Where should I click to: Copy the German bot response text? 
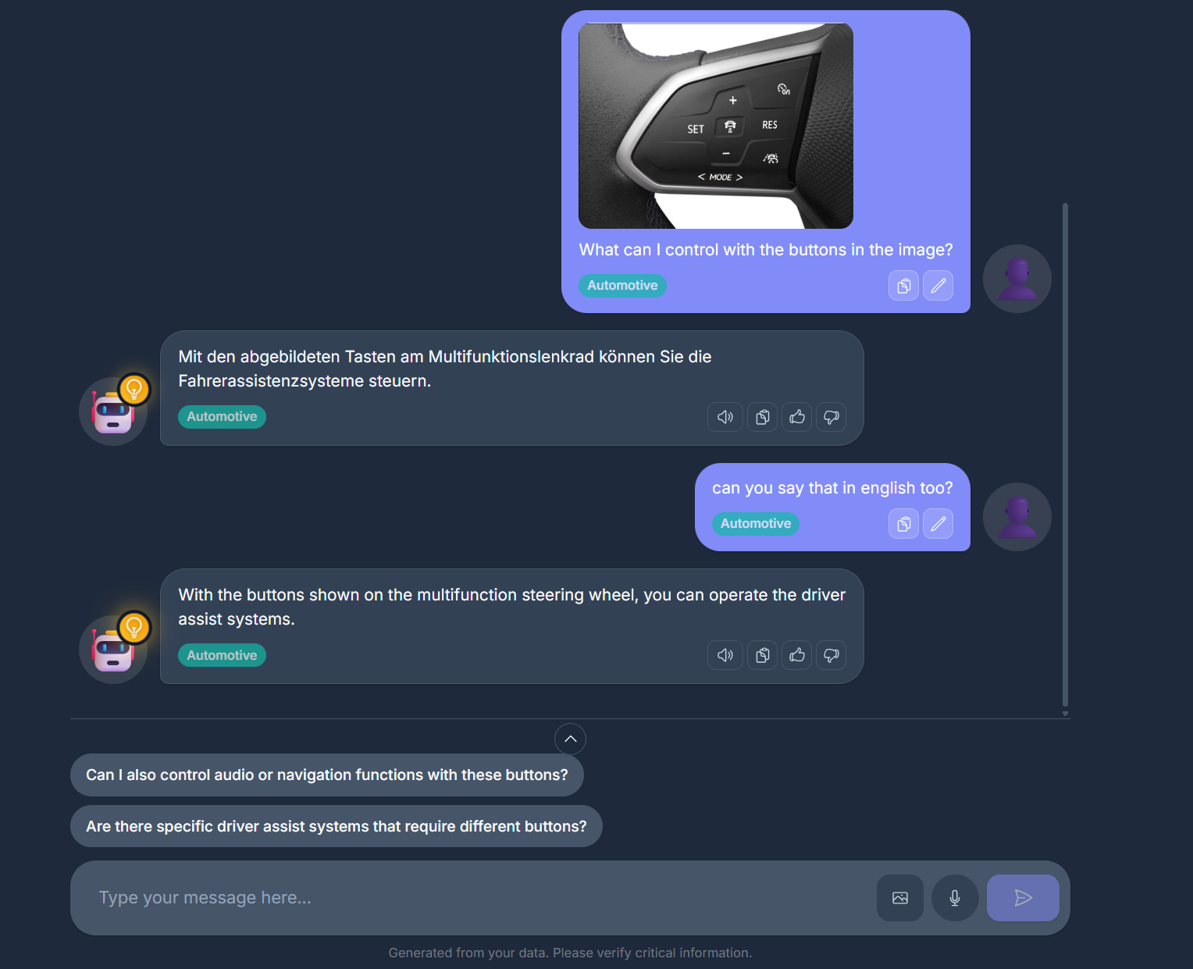[763, 417]
